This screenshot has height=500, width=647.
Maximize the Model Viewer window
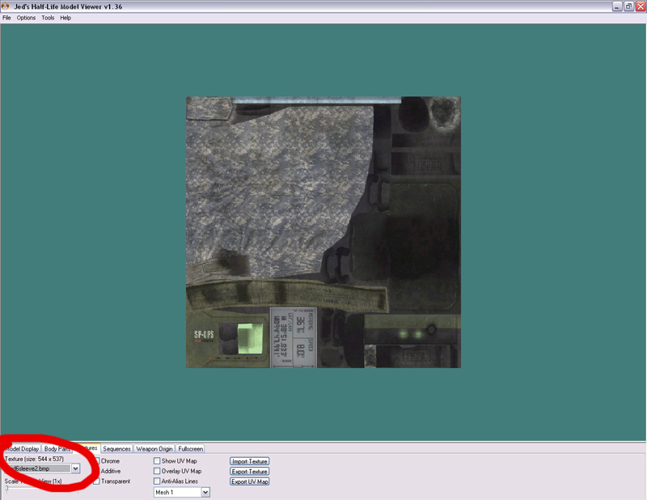pyautogui.click(x=628, y=6)
